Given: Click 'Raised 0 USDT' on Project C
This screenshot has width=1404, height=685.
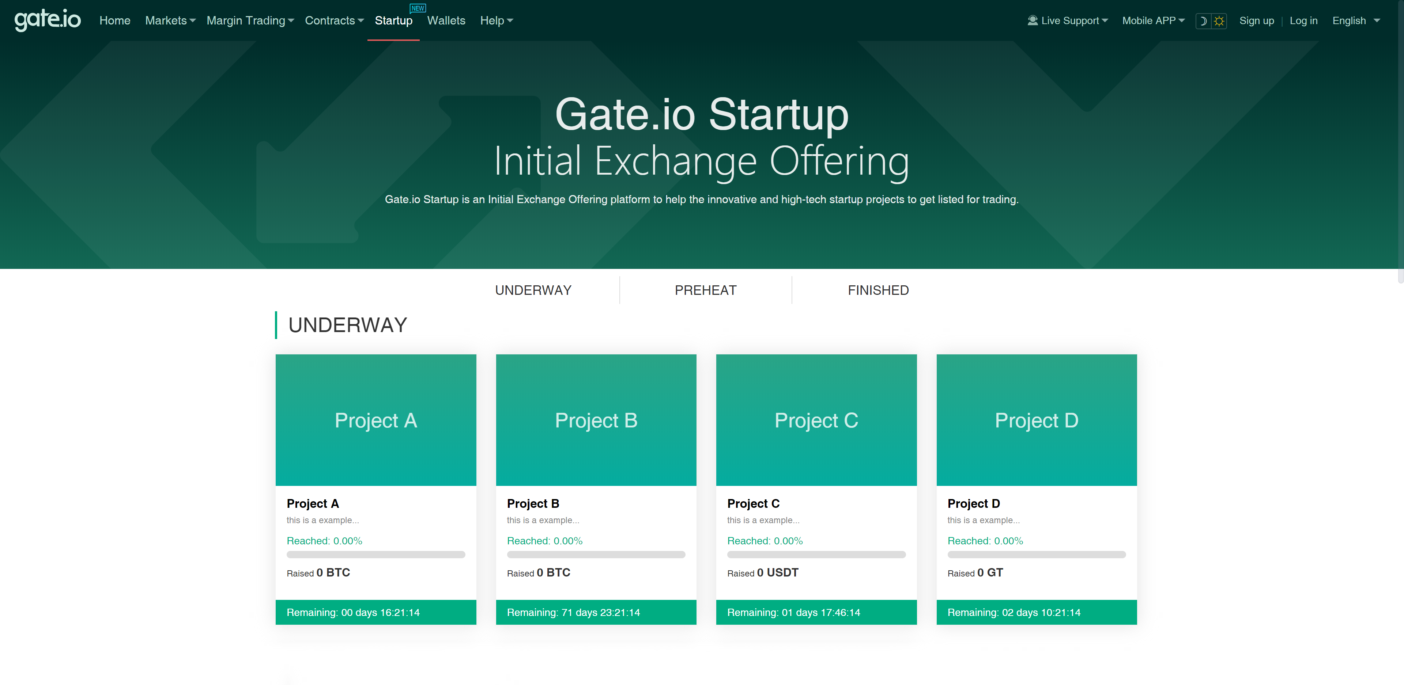Looking at the screenshot, I should pos(762,572).
